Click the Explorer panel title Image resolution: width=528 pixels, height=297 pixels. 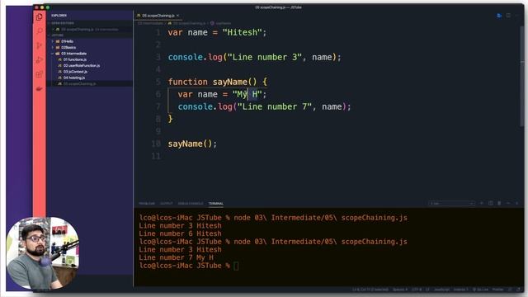[59, 16]
